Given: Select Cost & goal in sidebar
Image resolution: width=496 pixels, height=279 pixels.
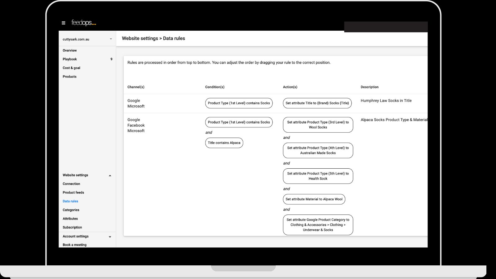Looking at the screenshot, I should [71, 68].
